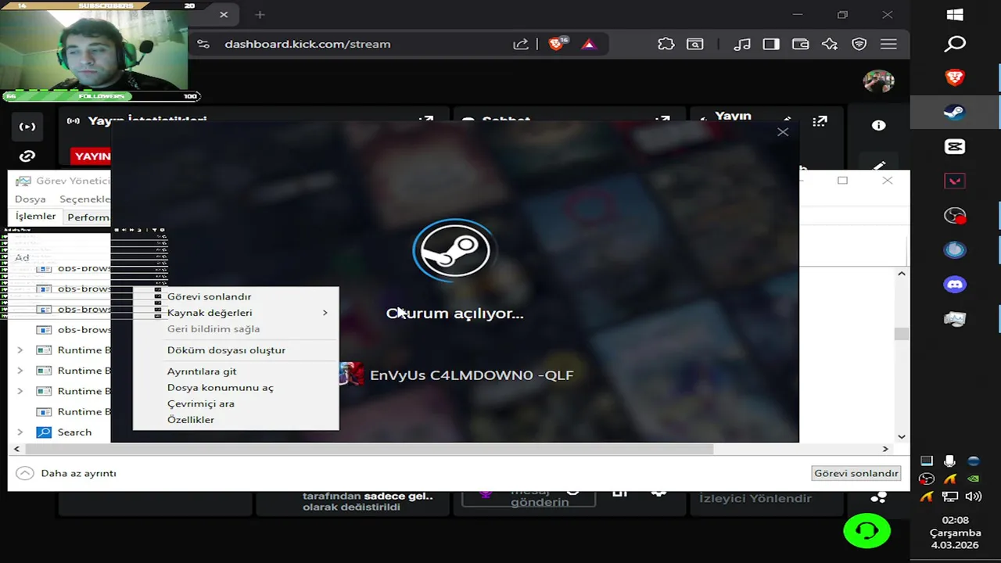The width and height of the screenshot is (1001, 563).
Task: Open CapCut from the taskbar
Action: [x=955, y=146]
